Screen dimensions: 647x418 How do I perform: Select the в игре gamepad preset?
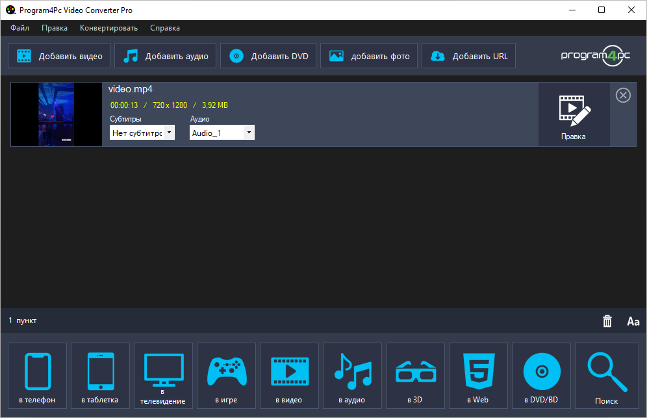point(227,376)
